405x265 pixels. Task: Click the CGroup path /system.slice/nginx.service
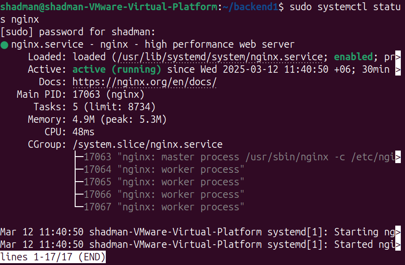[x=148, y=144]
